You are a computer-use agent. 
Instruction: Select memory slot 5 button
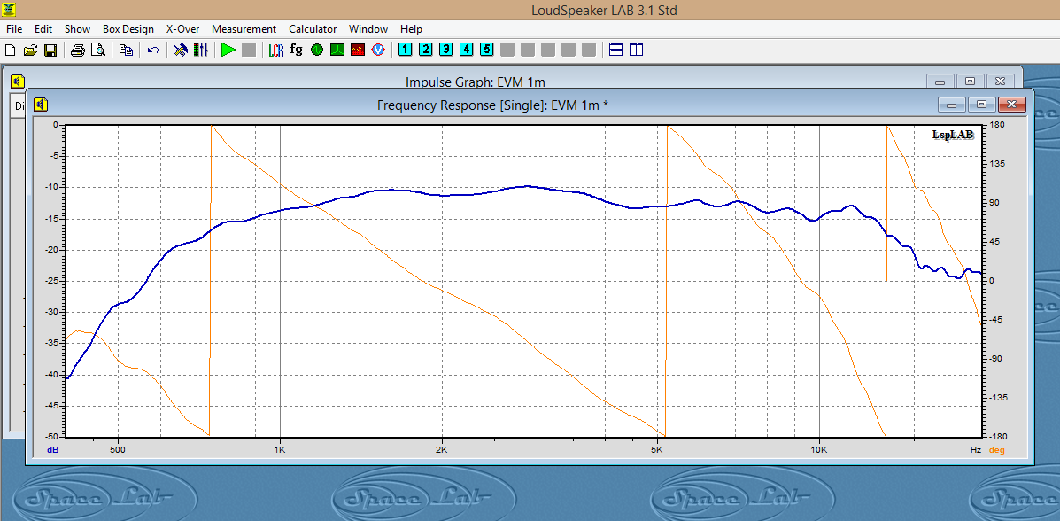click(487, 50)
